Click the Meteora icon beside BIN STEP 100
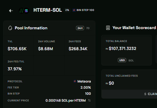The height and width of the screenshot is (108, 157). tap(74, 10)
